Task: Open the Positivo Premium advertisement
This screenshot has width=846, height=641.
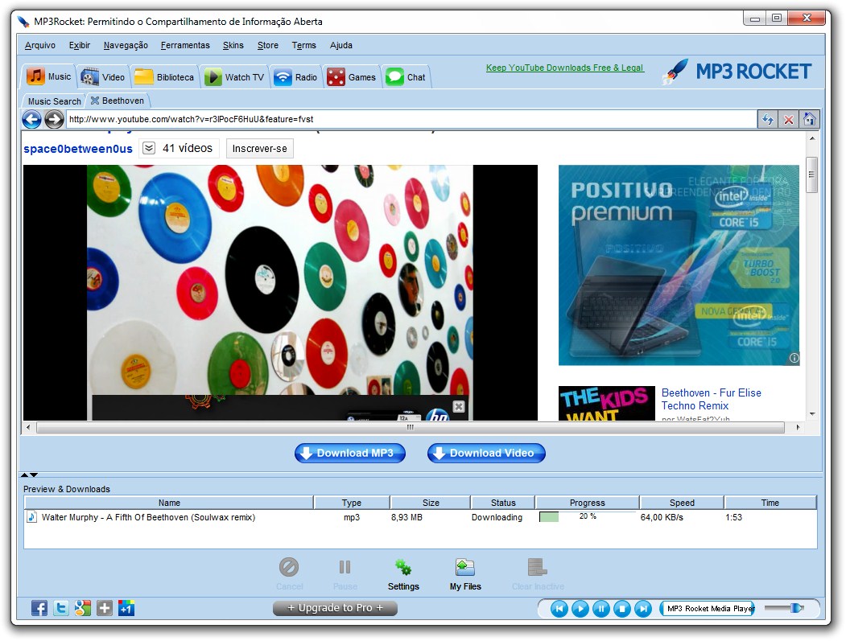Action: coord(679,265)
